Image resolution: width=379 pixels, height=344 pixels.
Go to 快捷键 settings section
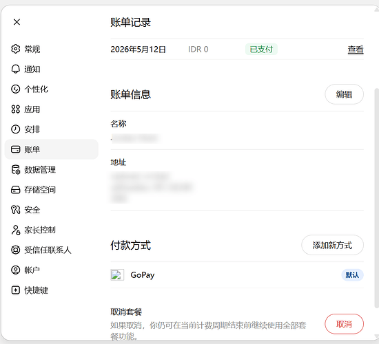[51, 290]
